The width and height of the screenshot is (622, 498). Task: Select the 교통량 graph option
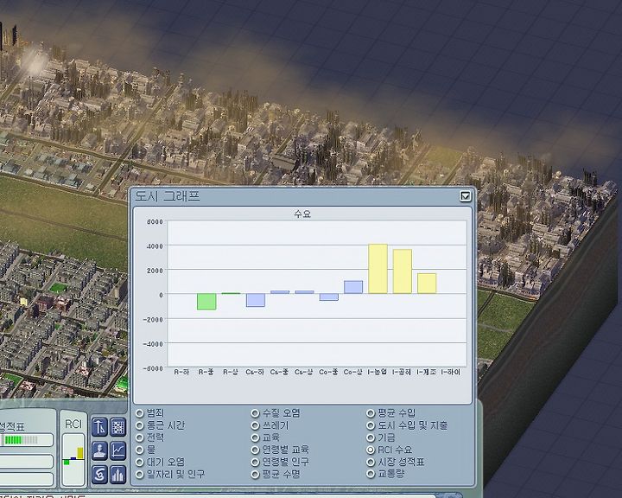pyautogui.click(x=371, y=474)
